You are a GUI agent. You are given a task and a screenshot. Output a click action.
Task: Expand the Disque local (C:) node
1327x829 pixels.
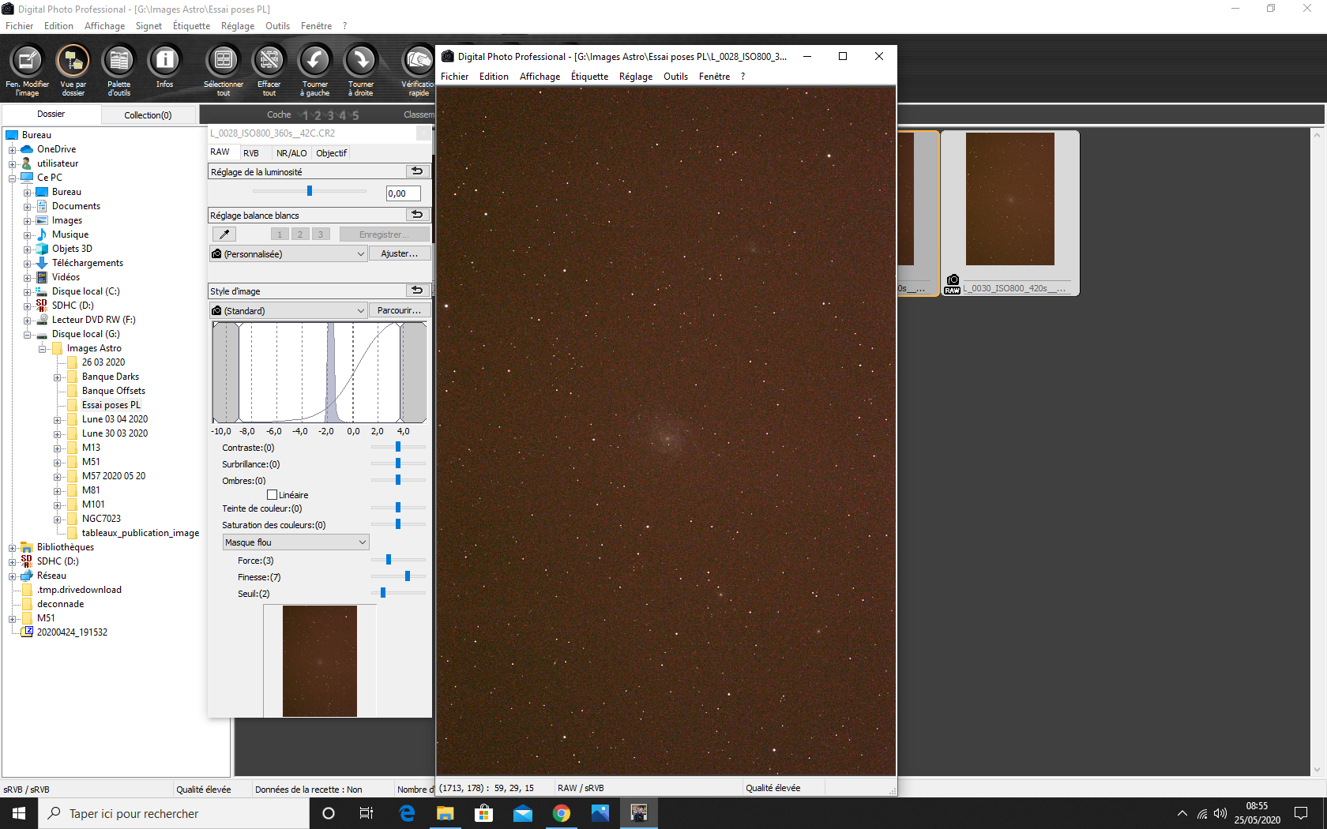tap(28, 292)
